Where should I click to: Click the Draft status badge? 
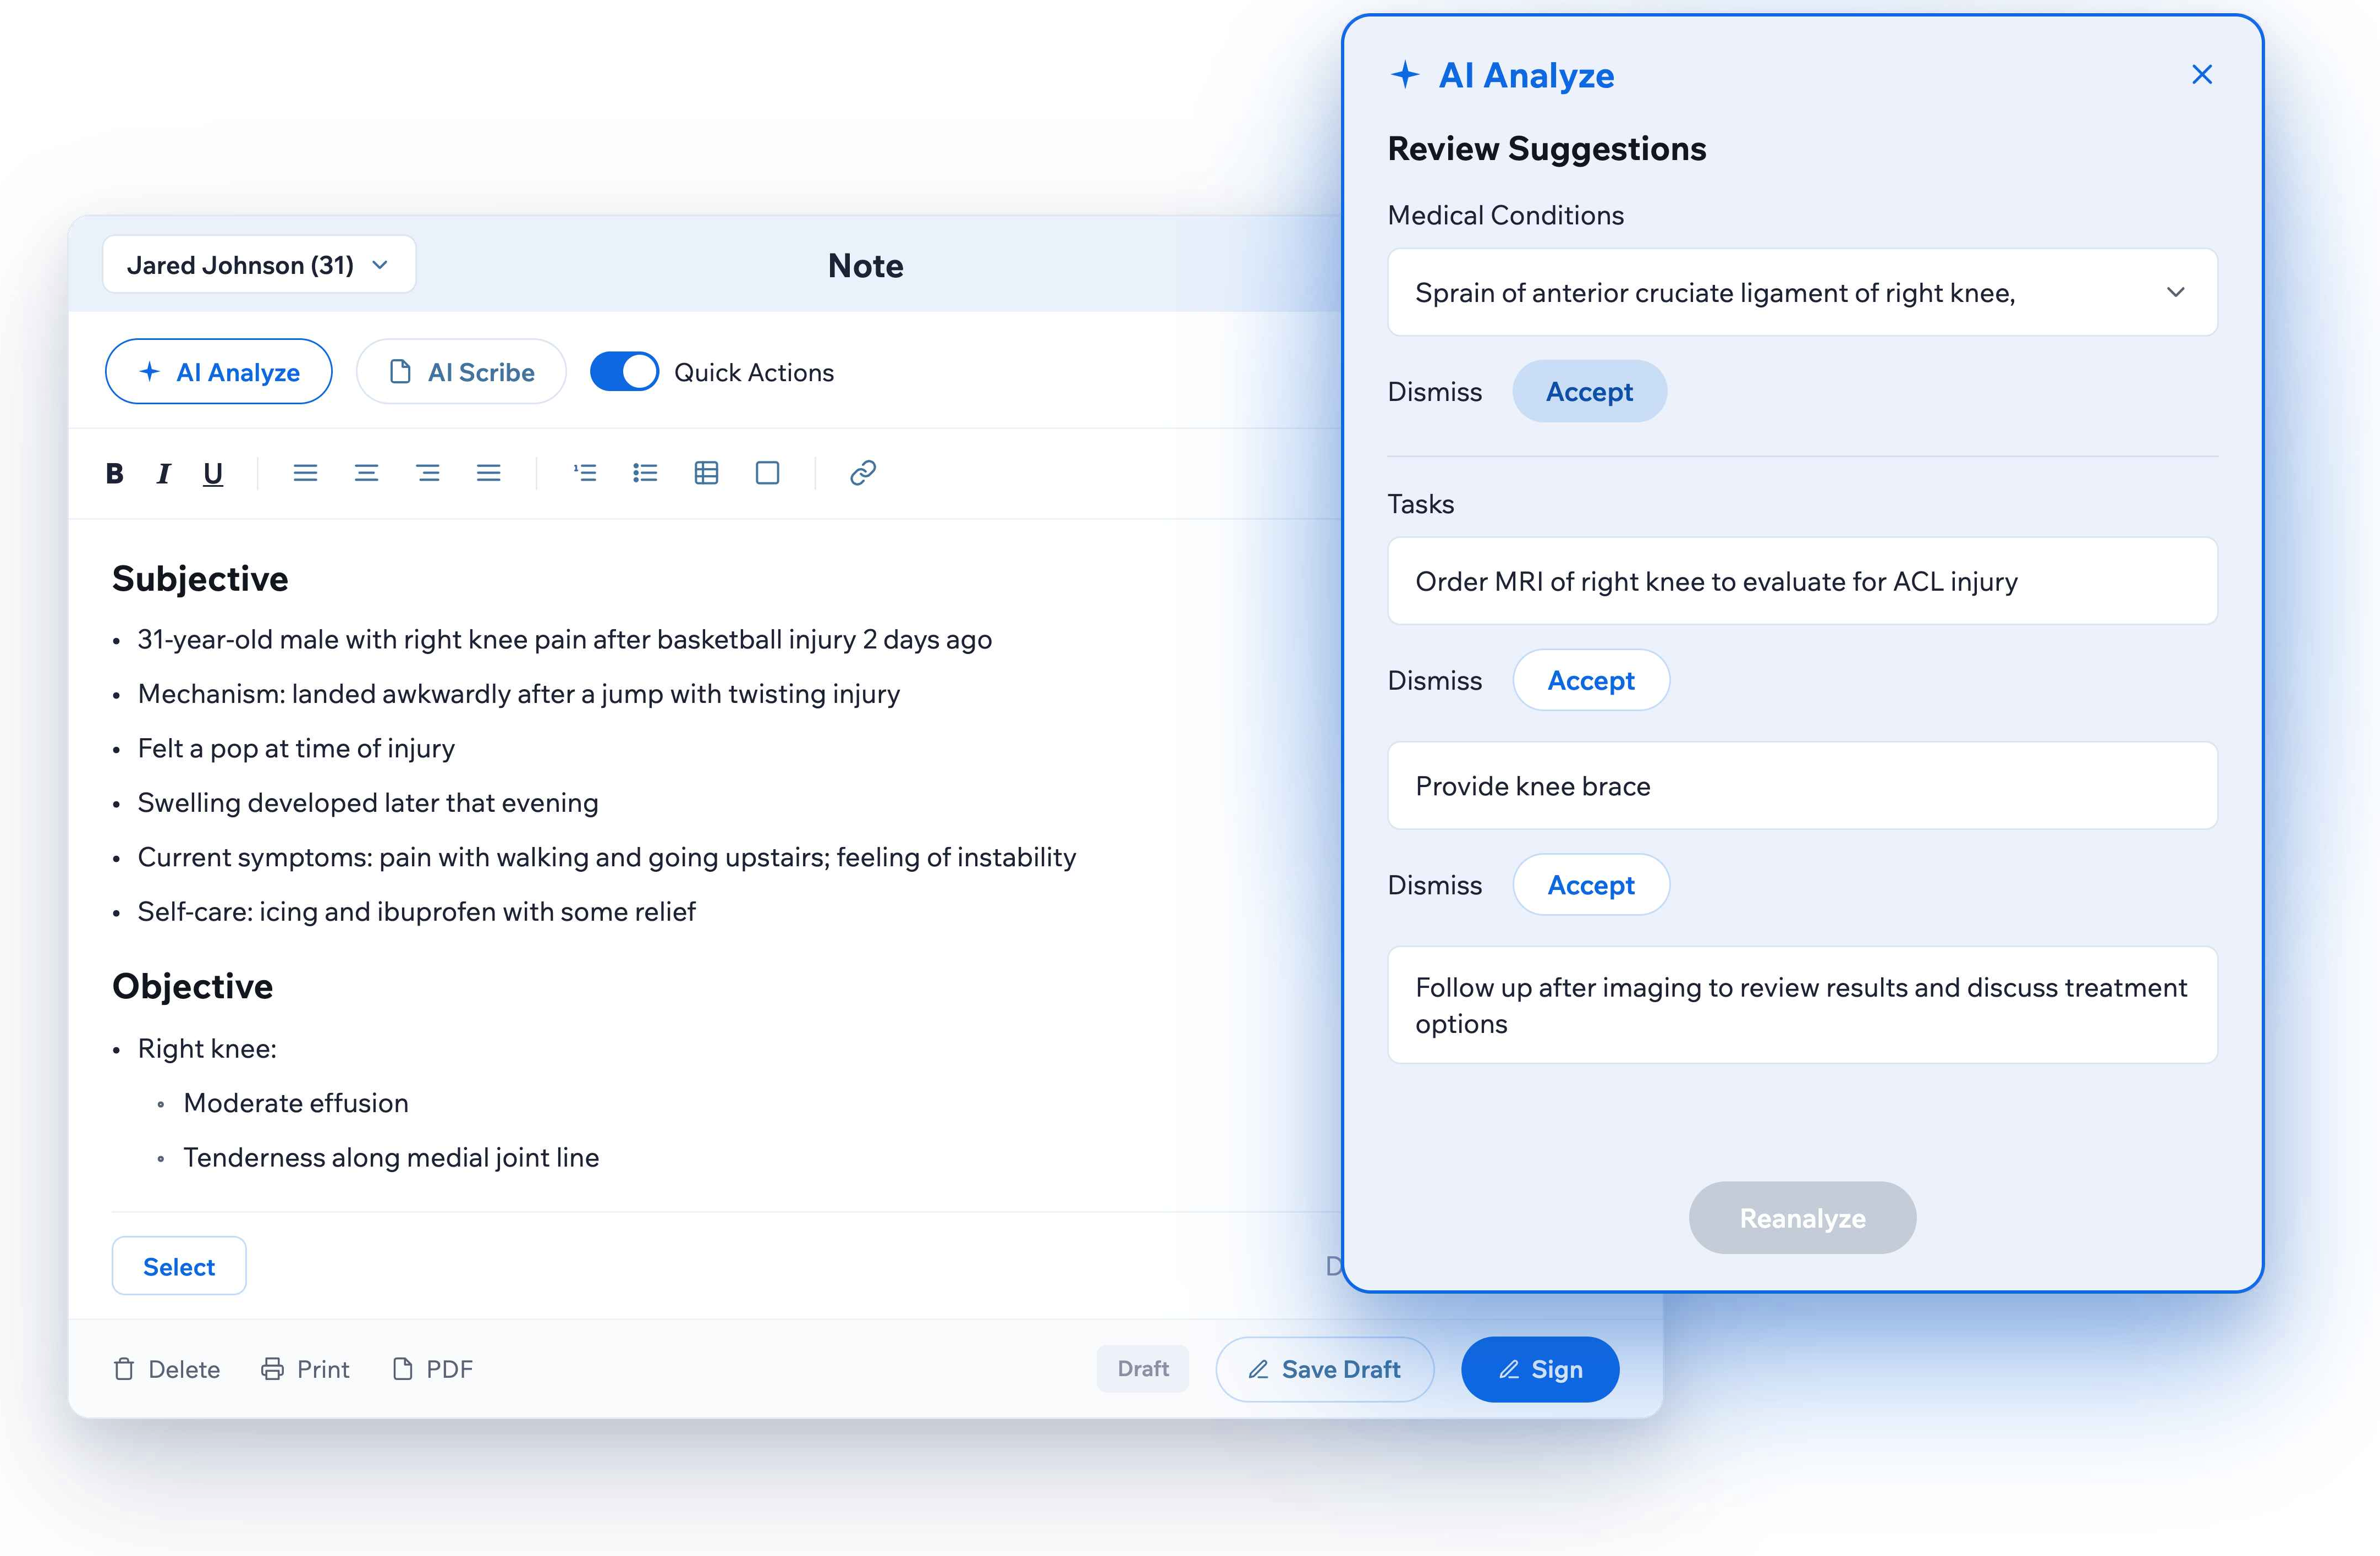click(x=1143, y=1369)
